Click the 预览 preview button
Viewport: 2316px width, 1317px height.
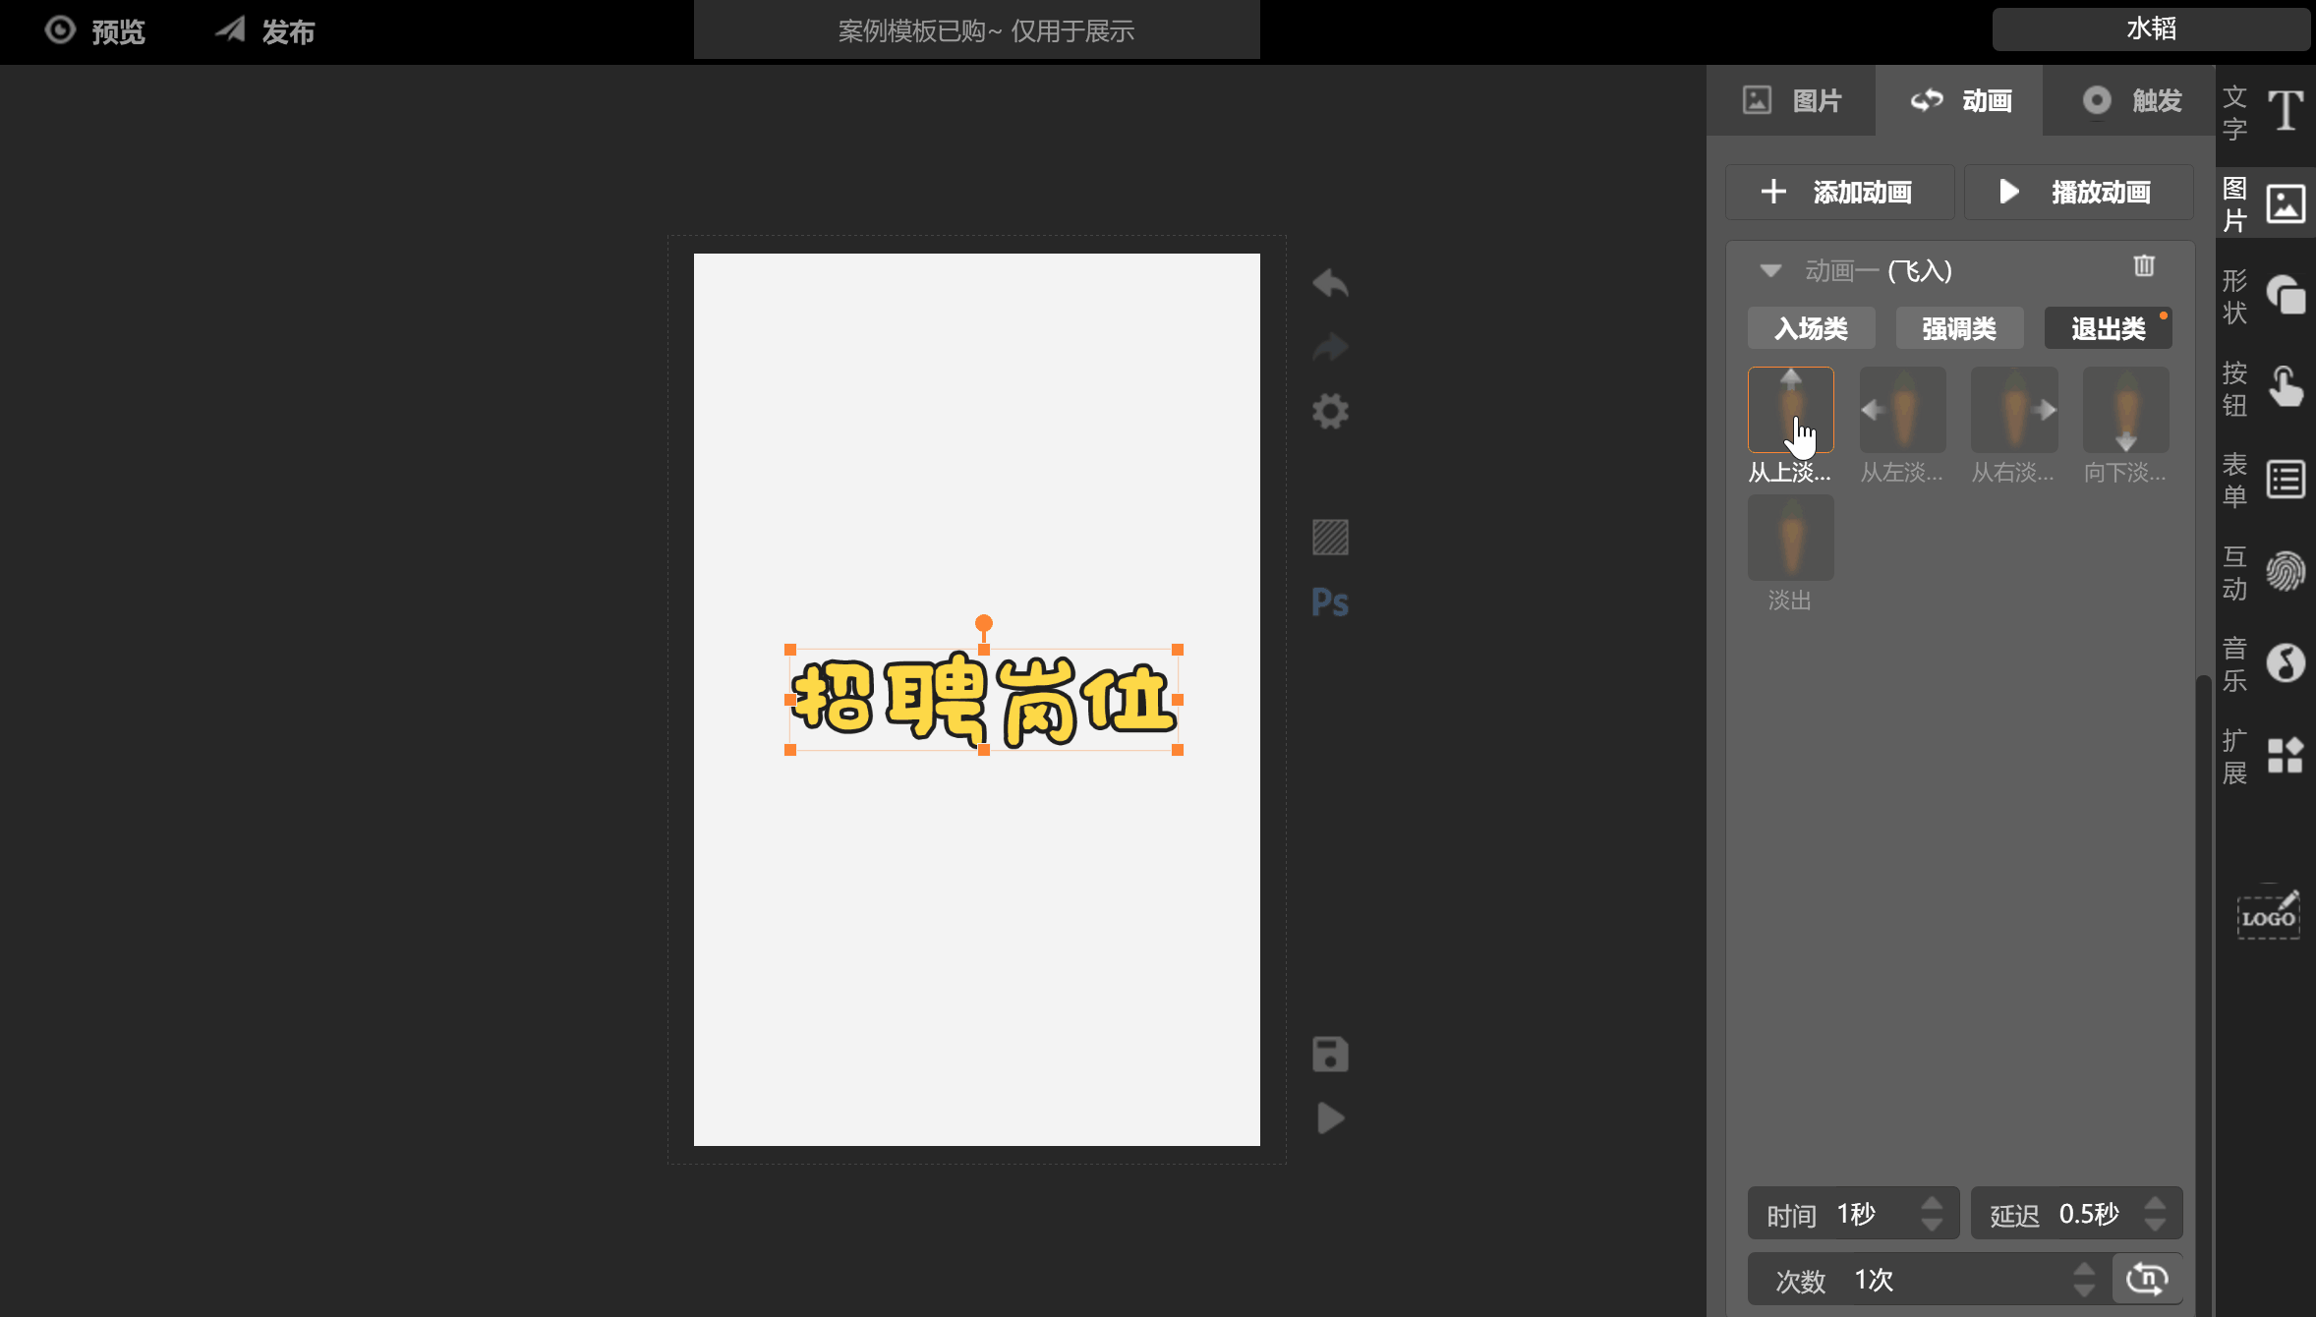pos(100,30)
